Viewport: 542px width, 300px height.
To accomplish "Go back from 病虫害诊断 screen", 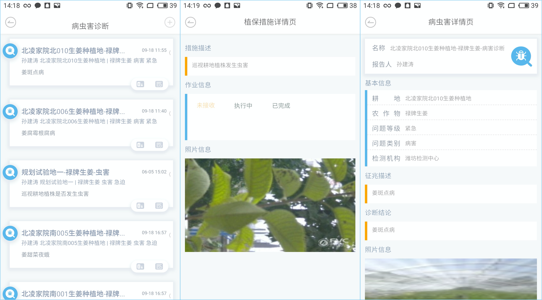I will pos(11,22).
